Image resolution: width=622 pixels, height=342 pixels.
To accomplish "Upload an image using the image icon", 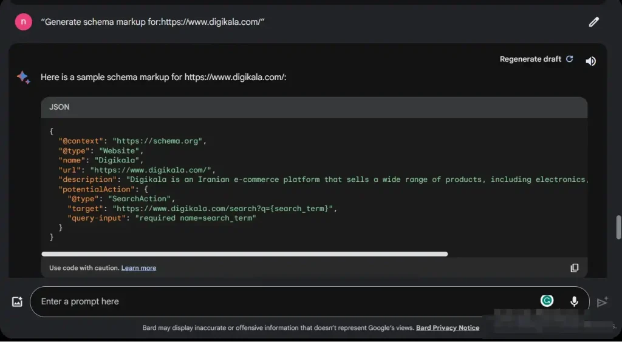I will point(17,301).
